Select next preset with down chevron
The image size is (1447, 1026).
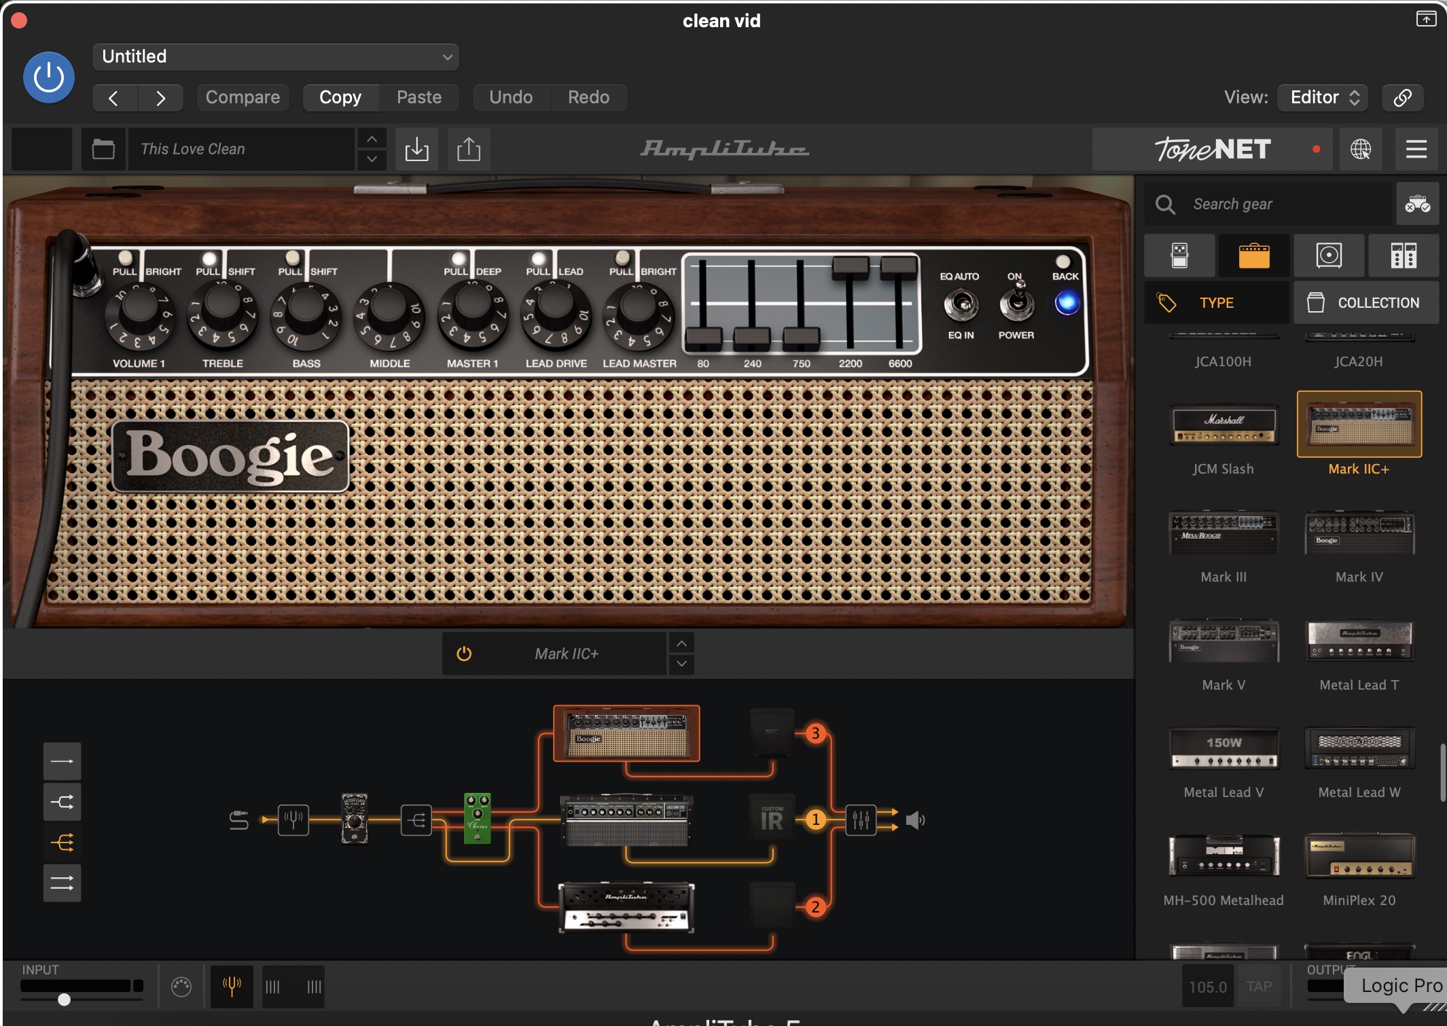pos(372,159)
